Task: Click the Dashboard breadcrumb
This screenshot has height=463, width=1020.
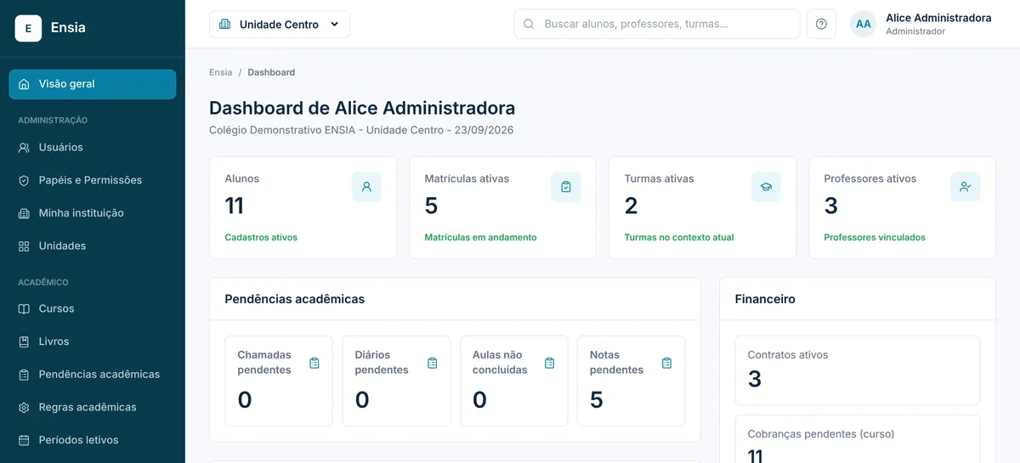Action: [271, 72]
